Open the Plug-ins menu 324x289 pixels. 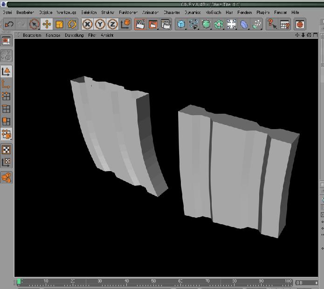pyautogui.click(x=263, y=13)
